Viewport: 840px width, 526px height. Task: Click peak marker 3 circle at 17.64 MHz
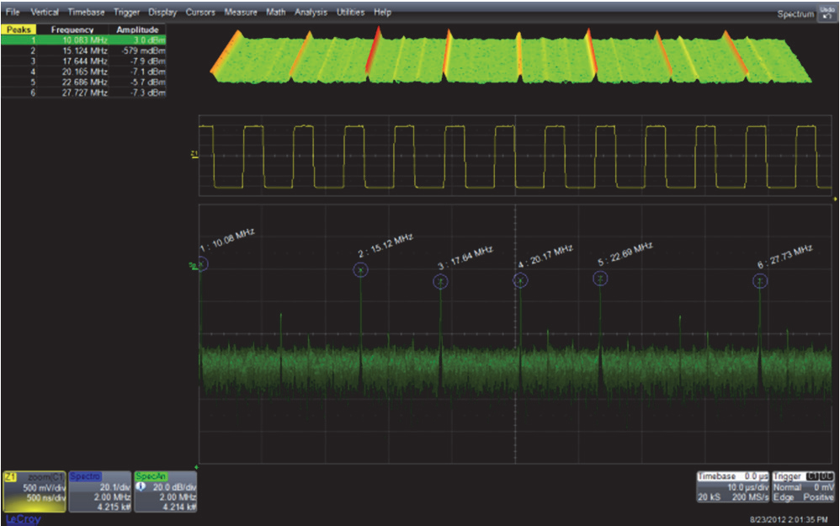[x=440, y=284]
